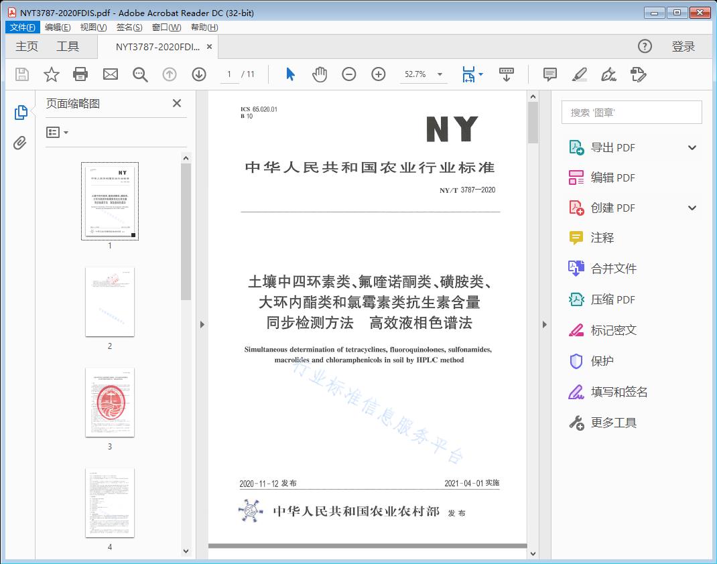Expand the 导出 PDF chevron
717x564 pixels.
coord(692,147)
